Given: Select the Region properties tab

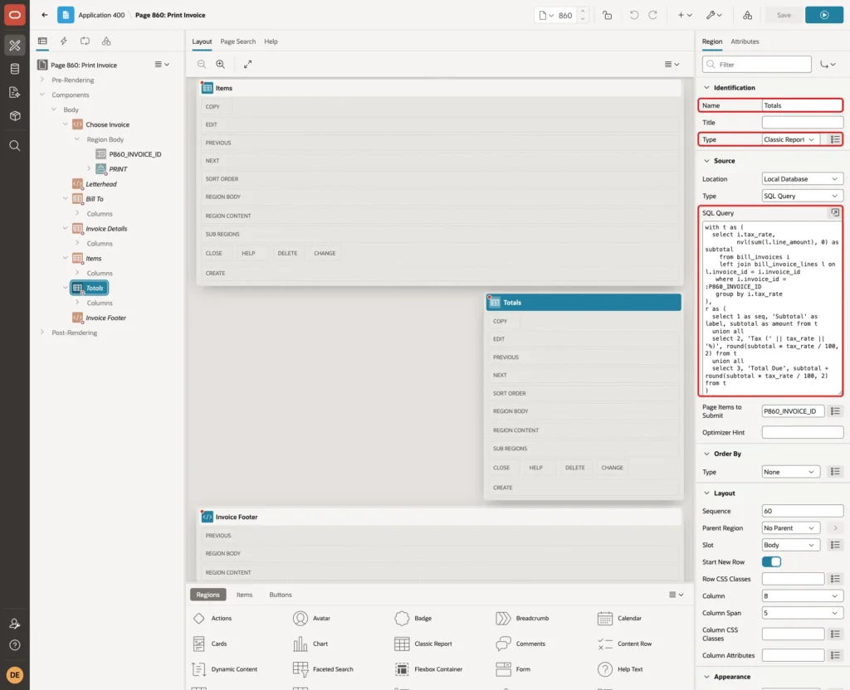Looking at the screenshot, I should (x=711, y=41).
